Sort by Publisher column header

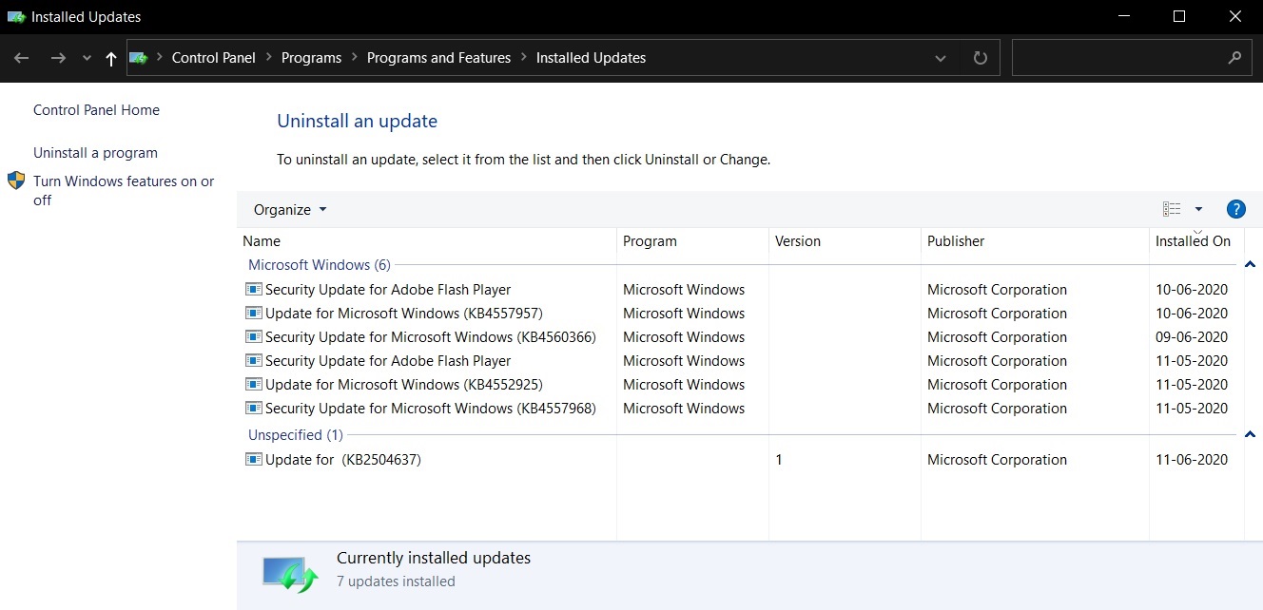tap(1035, 241)
